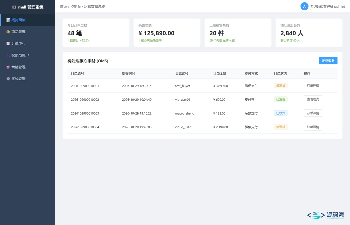
Task: Click the admin avatar circle
Action: 304,6
